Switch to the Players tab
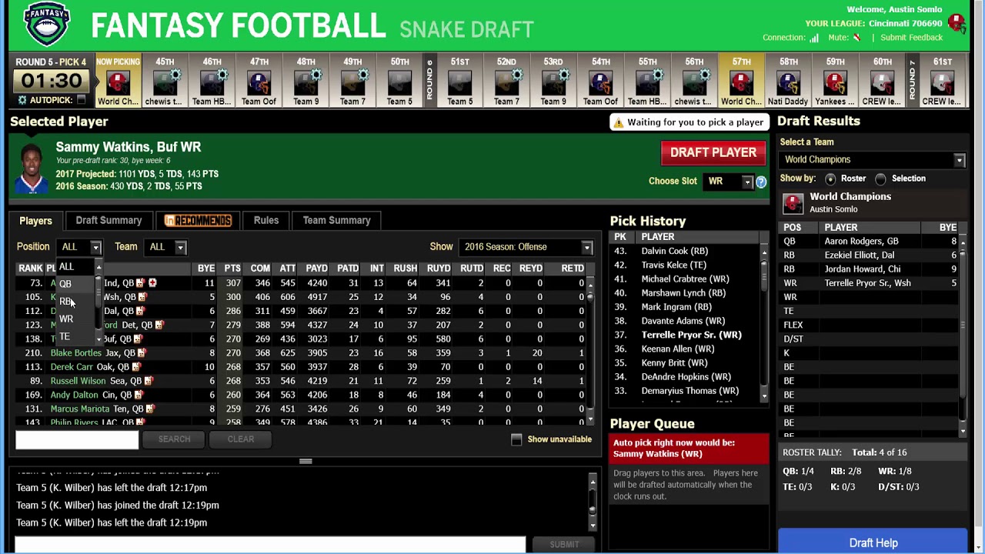985x554 pixels. 35,221
